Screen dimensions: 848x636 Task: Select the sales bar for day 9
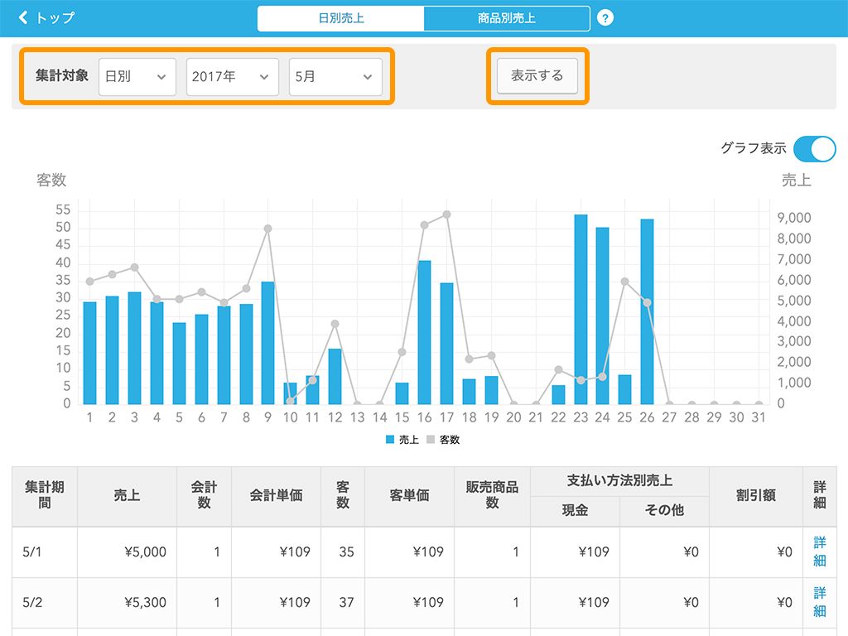point(267,343)
